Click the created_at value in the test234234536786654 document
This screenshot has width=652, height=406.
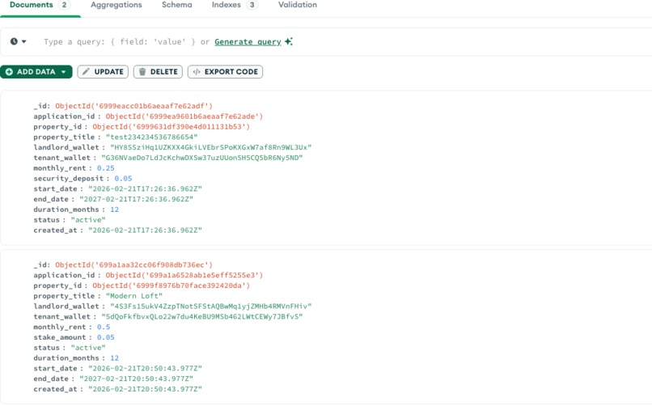(145, 230)
